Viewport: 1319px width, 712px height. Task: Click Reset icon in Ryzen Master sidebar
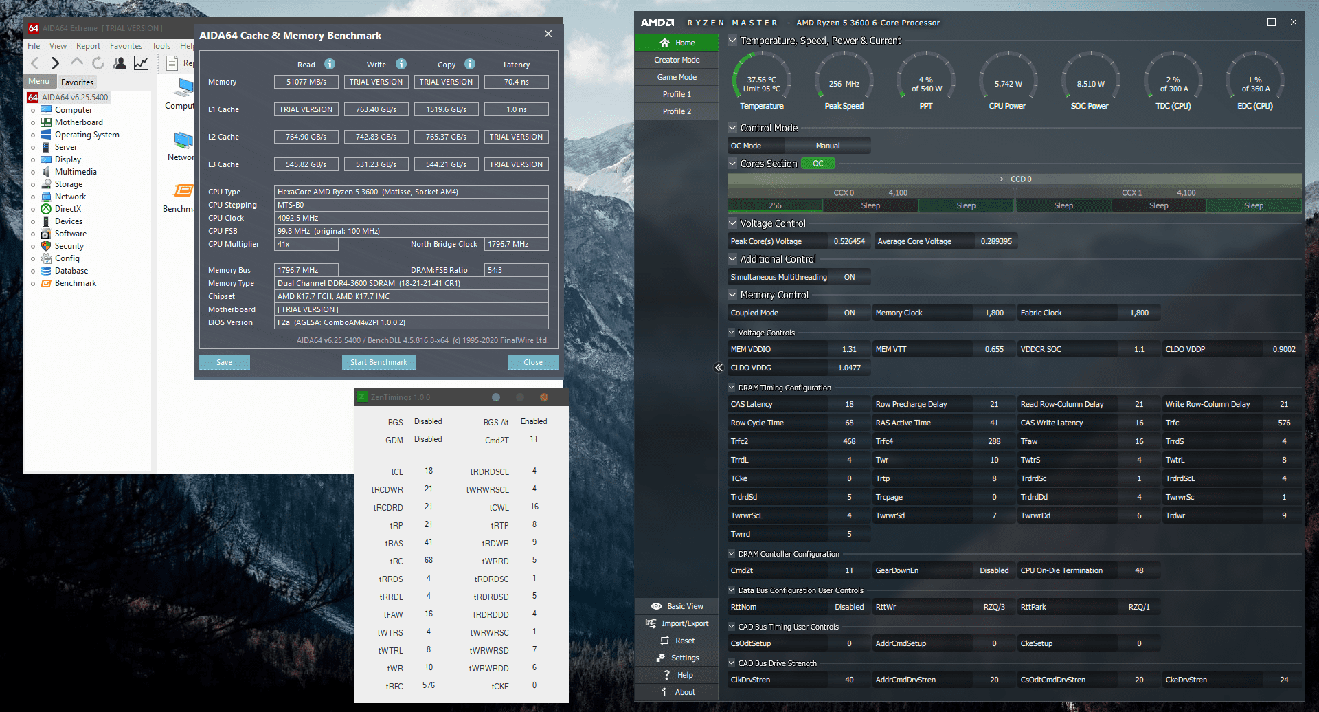(664, 641)
